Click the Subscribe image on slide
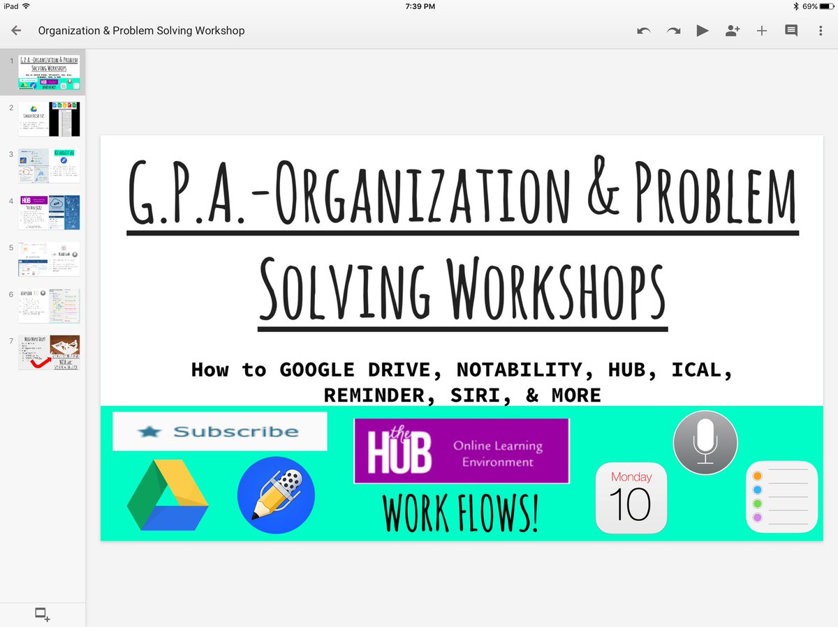This screenshot has width=838, height=627. [x=219, y=432]
